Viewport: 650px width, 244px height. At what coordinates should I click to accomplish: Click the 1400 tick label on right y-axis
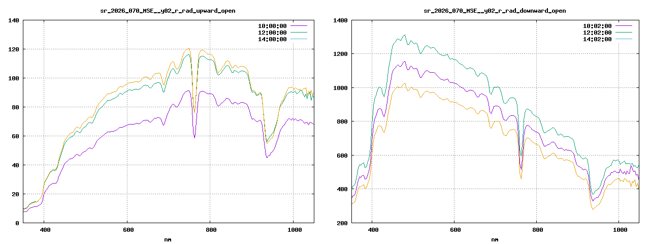tap(340, 20)
